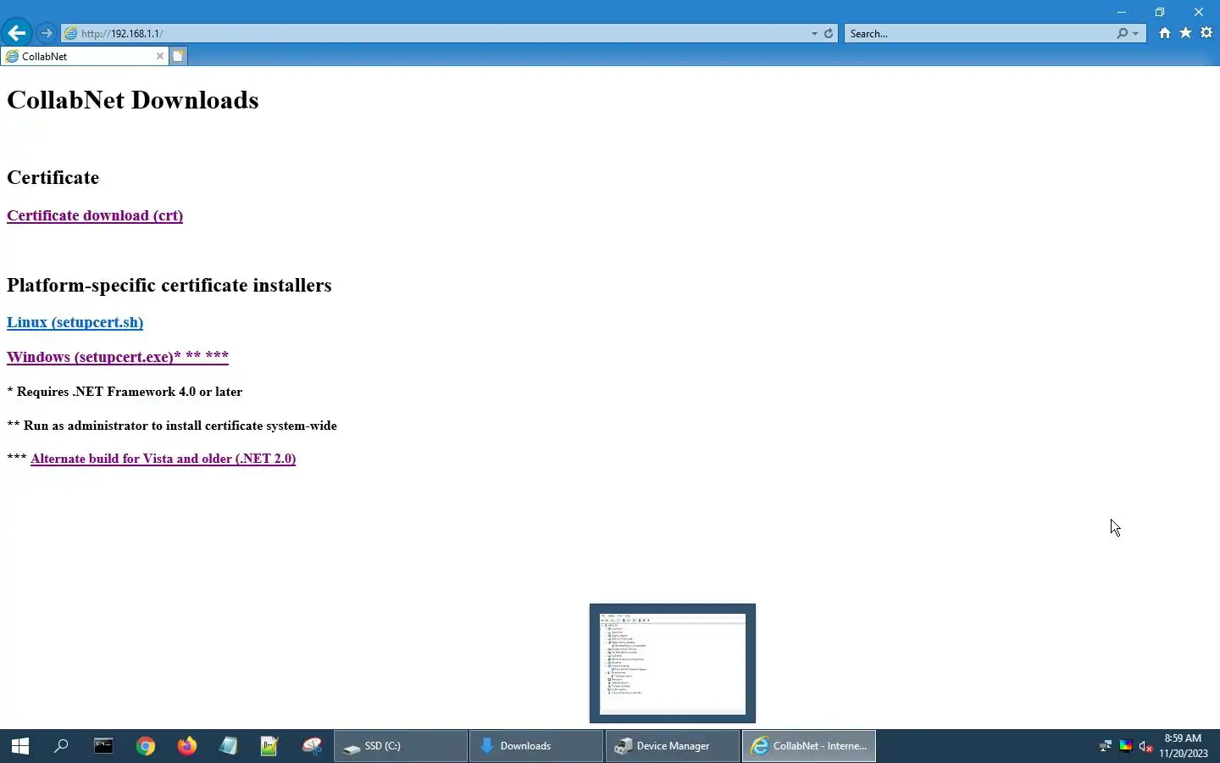Switch to the Downloads taskbar window

(x=536, y=746)
